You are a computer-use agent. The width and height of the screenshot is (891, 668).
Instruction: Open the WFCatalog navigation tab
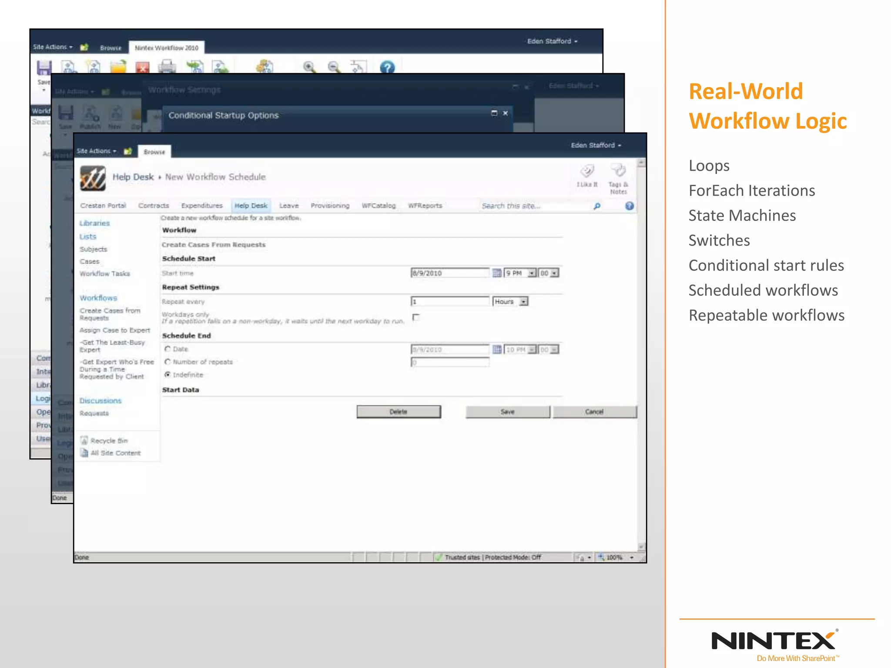[x=379, y=205]
